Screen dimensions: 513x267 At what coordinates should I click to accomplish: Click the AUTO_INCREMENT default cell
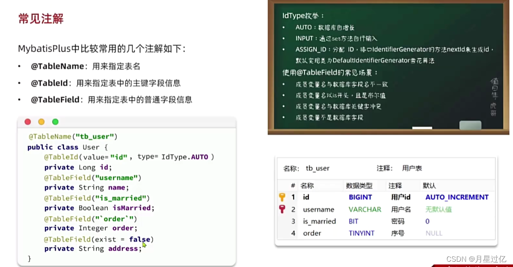point(457,197)
